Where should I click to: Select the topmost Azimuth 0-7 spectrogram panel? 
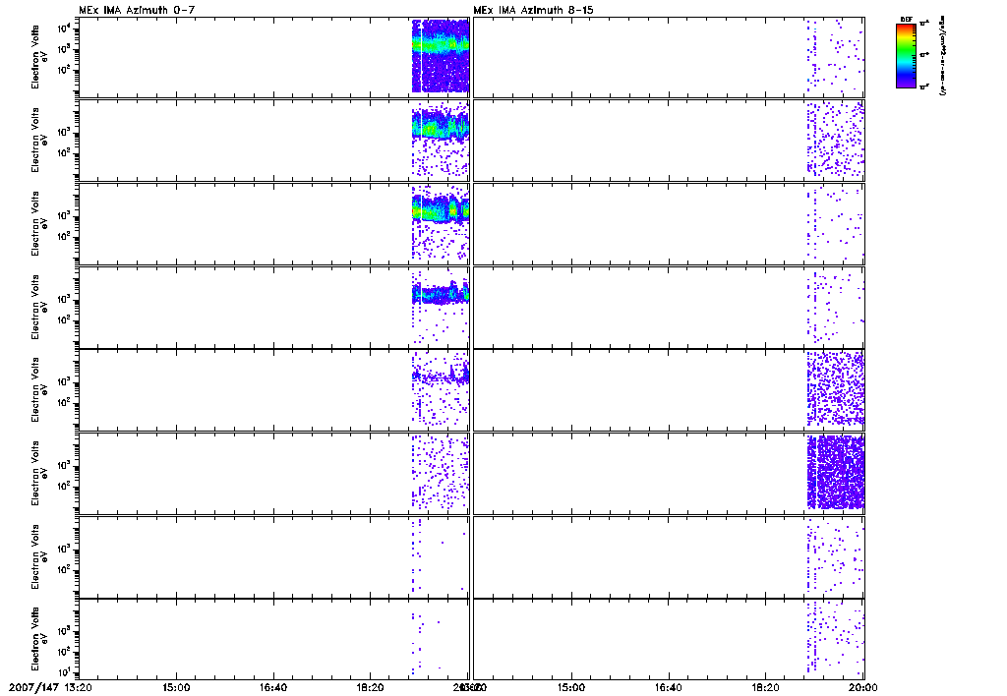pos(273,58)
